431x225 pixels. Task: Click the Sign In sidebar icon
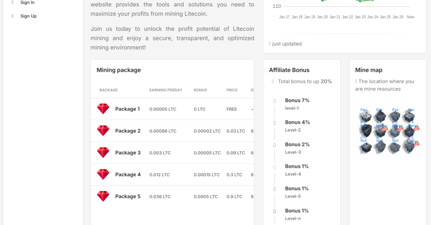click(12, 2)
